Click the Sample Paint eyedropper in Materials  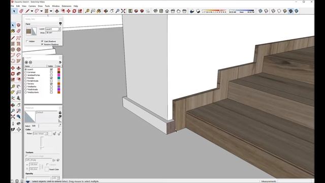tap(60, 126)
